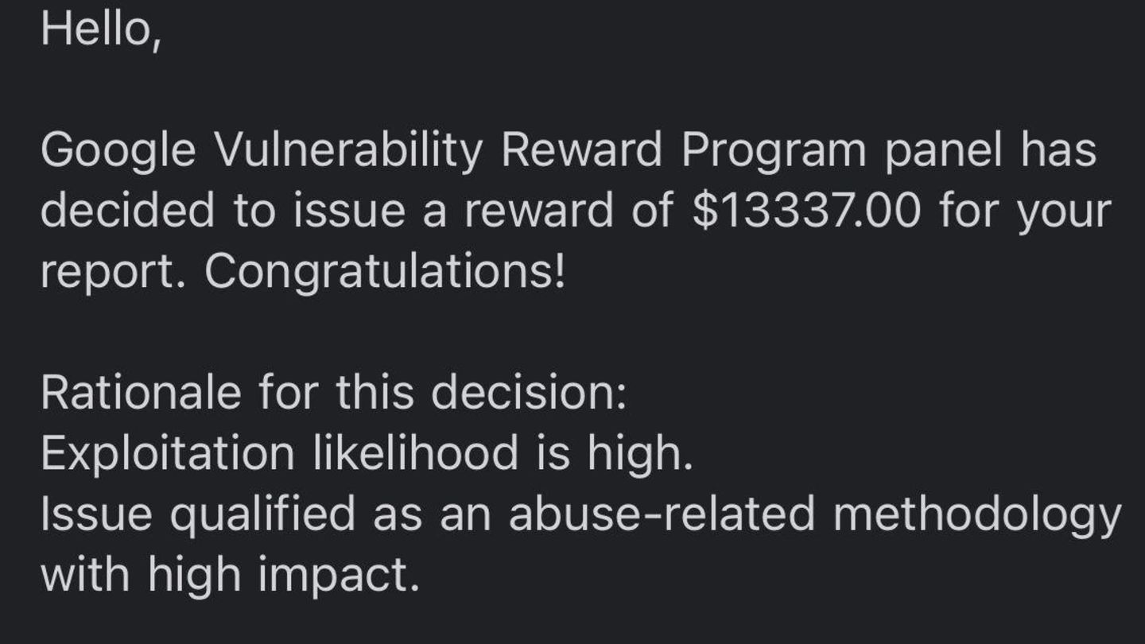The width and height of the screenshot is (1145, 644).
Task: Click the word "decided" in the message
Action: [129, 211]
